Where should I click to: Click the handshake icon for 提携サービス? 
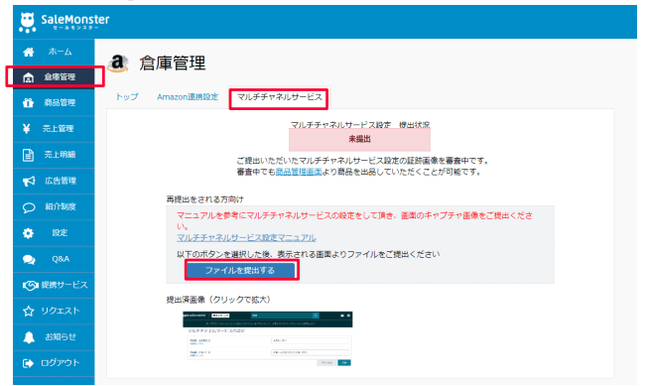click(31, 285)
